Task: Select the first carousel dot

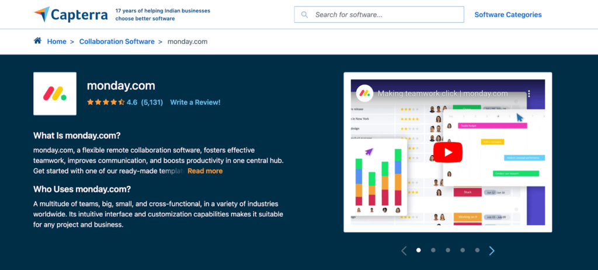Action: (418, 250)
